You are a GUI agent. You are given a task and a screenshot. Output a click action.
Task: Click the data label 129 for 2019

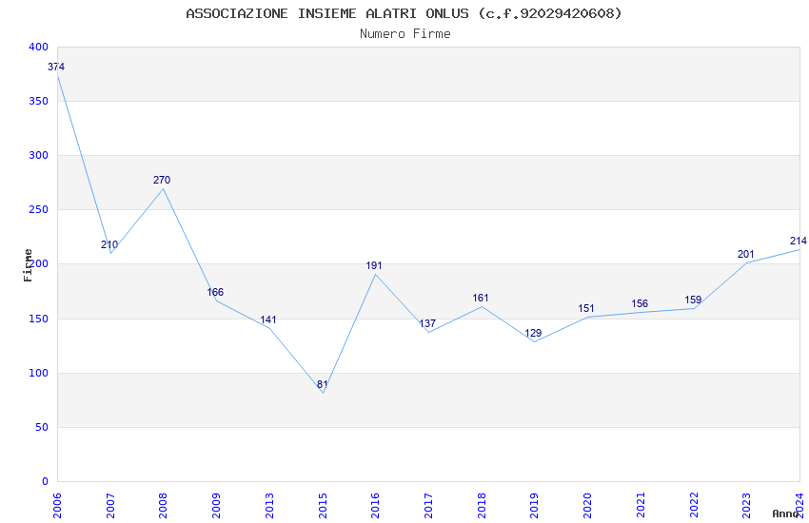[x=533, y=333]
